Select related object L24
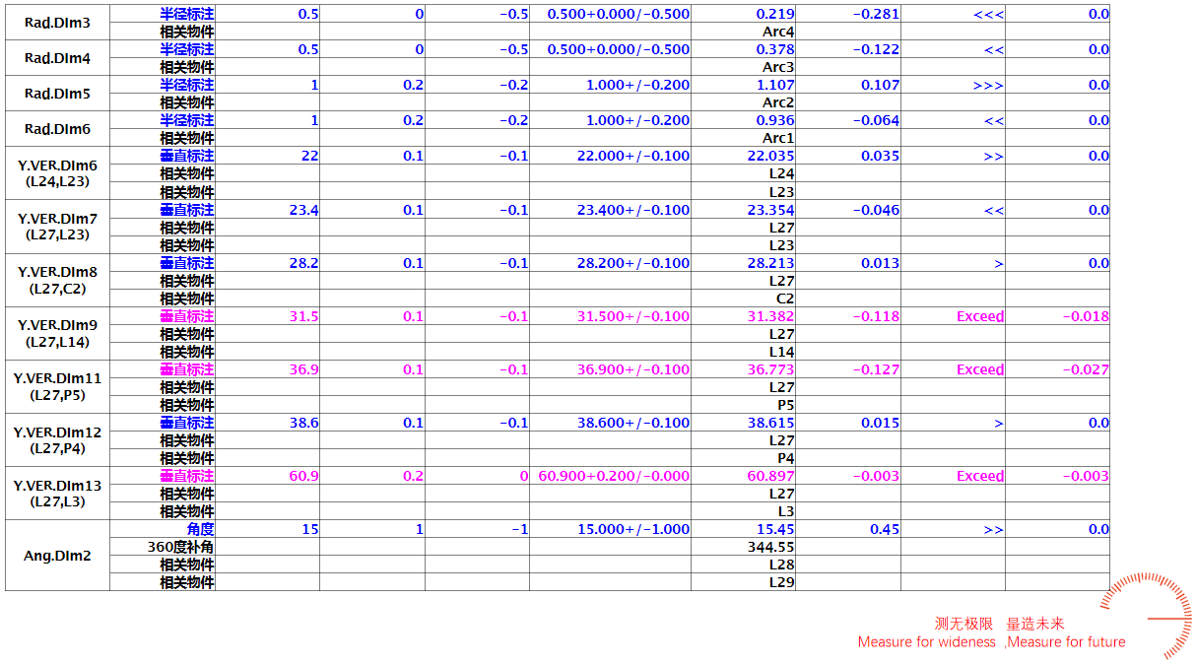This screenshot has width=1196, height=665. click(x=781, y=173)
